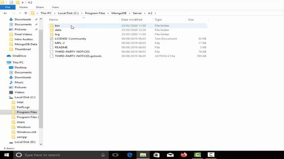Open Mail app from taskbar
This screenshot has height=159, width=284.
pyautogui.click(x=170, y=155)
